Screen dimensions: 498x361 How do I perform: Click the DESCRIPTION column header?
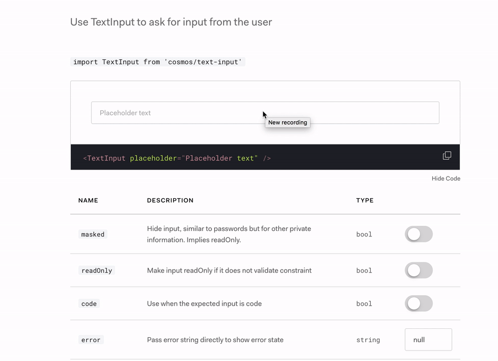[169, 200]
